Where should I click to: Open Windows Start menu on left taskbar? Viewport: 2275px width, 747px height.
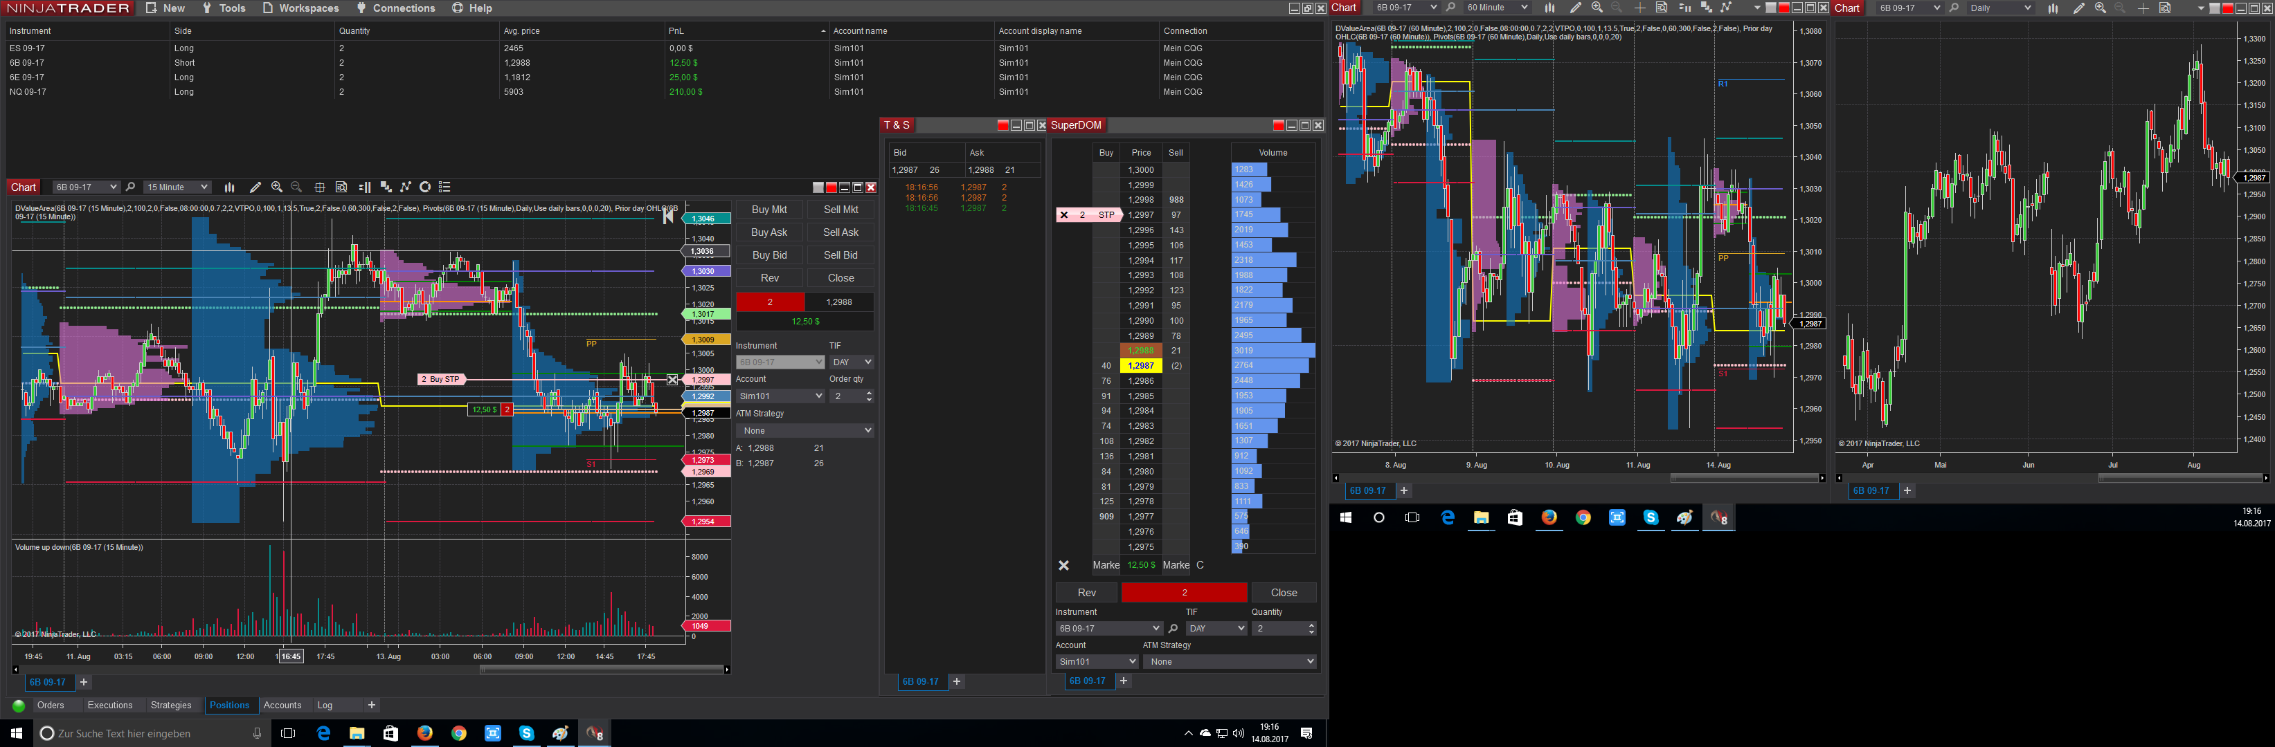(16, 733)
